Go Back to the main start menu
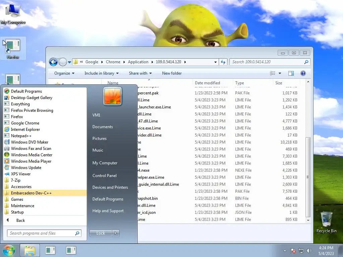The image size is (343, 257). coord(20,220)
